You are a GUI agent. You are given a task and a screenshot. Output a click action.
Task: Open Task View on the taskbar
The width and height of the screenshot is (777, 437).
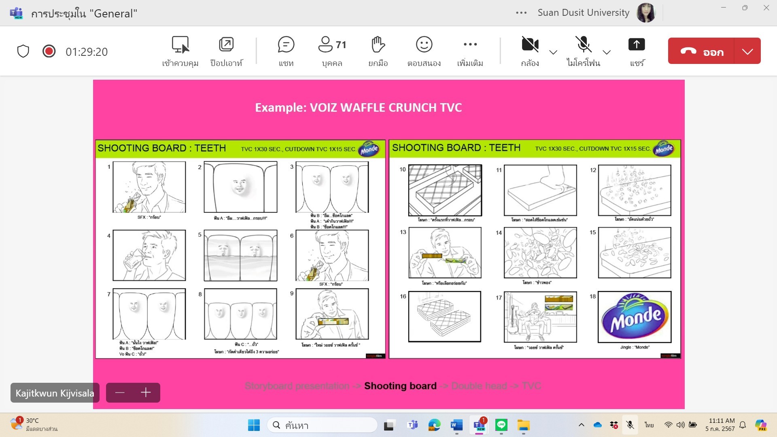pos(389,425)
